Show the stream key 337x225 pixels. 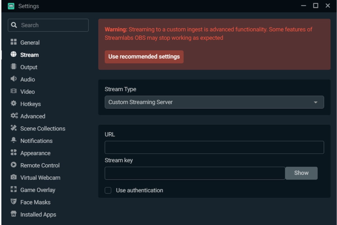pos(301,173)
